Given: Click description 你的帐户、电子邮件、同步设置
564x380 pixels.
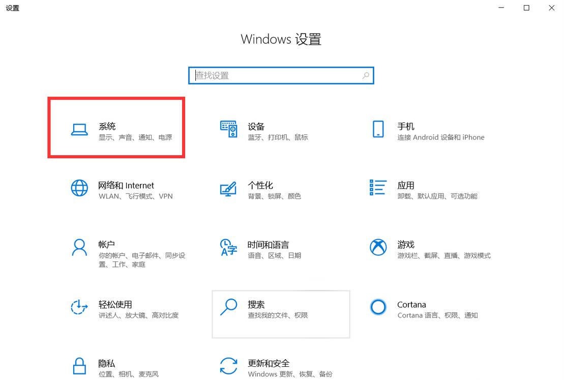Looking at the screenshot, I should pos(142,260).
